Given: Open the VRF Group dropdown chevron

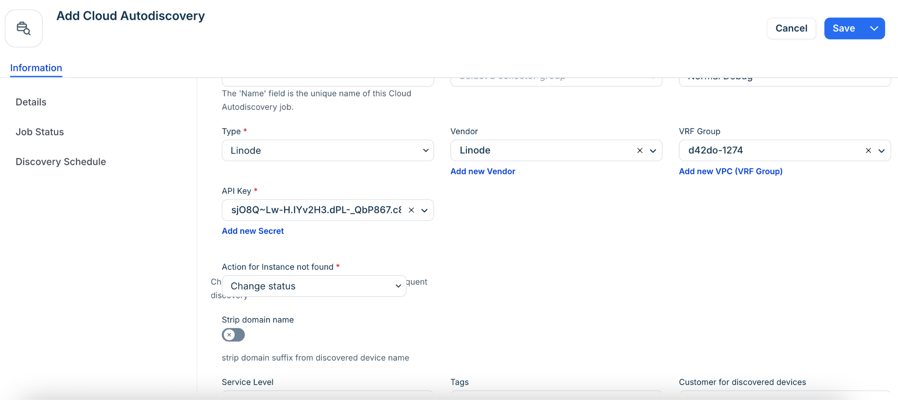Looking at the screenshot, I should [881, 151].
